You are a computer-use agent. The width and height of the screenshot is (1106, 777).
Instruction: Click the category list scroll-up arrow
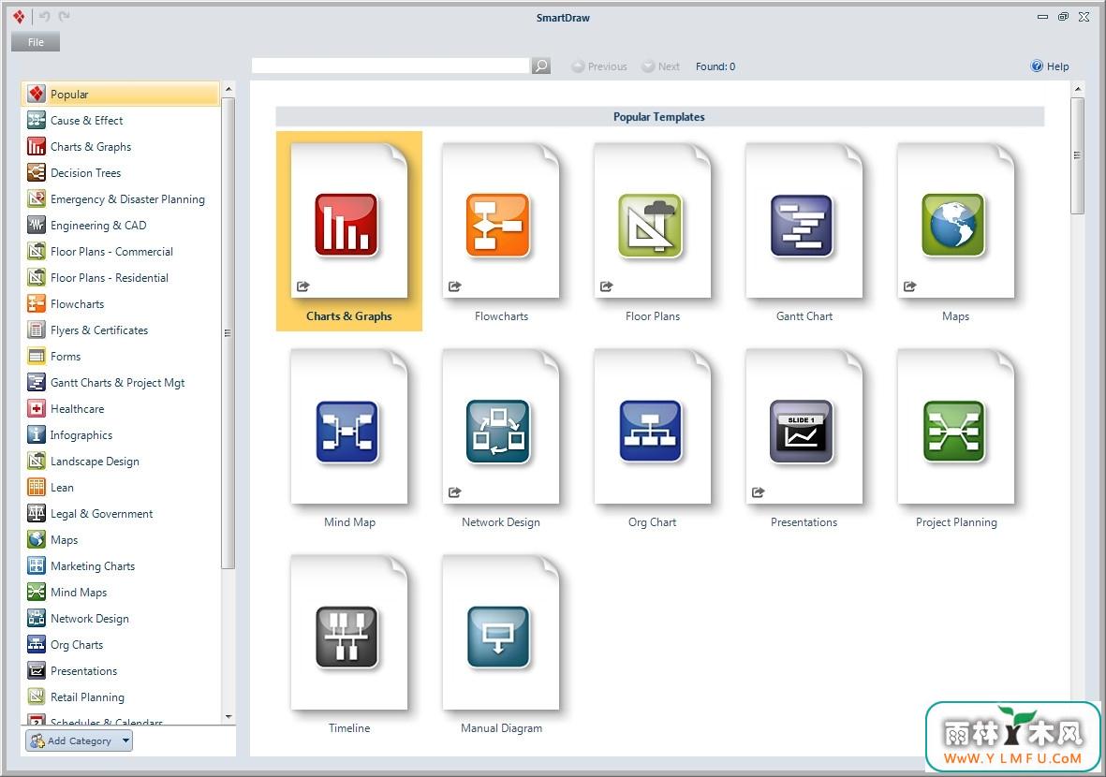pos(229,89)
